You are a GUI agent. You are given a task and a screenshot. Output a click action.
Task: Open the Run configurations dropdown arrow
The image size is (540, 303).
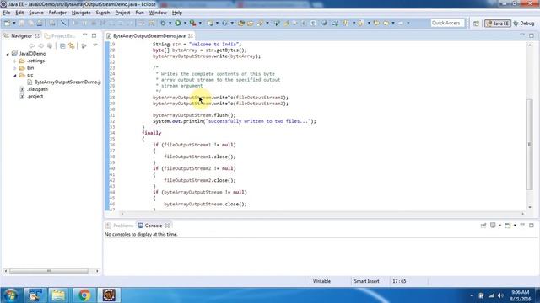click(x=185, y=23)
